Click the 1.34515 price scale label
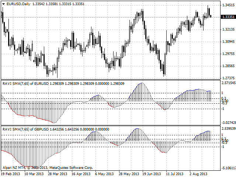This screenshot has height=177, width=236. click(x=227, y=5)
